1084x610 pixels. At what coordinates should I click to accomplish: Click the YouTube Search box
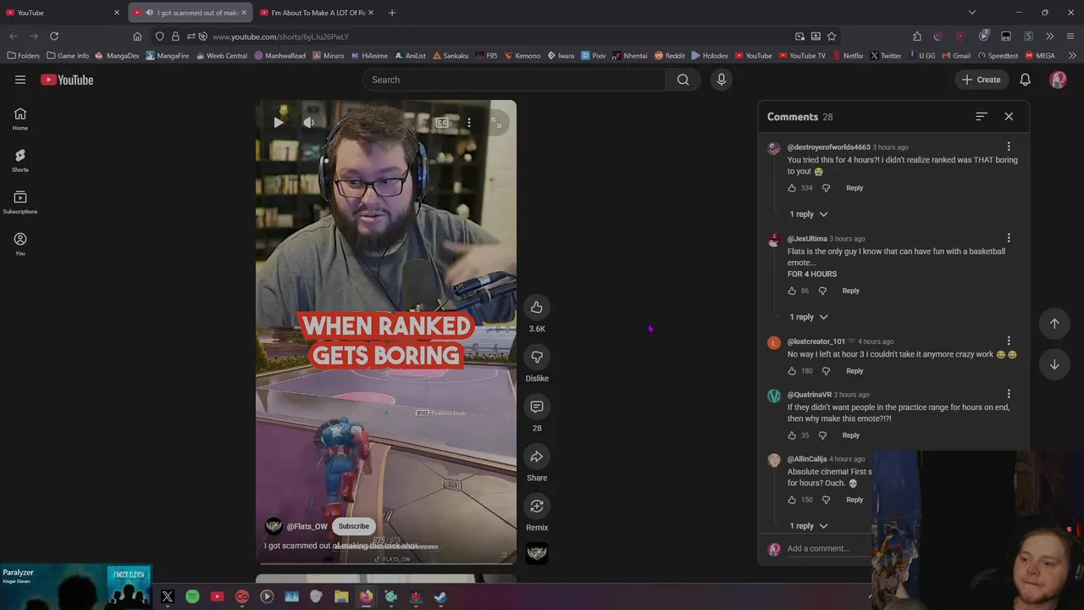pyautogui.click(x=514, y=80)
